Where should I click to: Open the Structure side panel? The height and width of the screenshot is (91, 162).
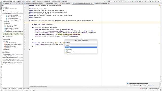[x=1, y=65]
